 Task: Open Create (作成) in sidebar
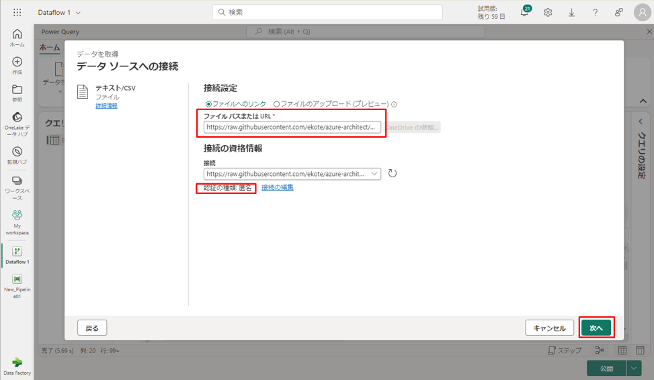point(17,65)
